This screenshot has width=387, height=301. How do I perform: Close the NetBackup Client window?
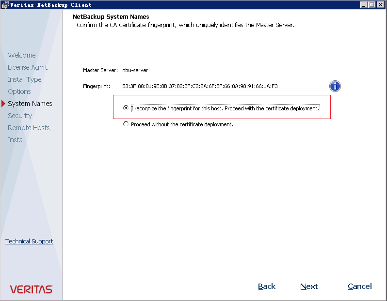click(381, 5)
